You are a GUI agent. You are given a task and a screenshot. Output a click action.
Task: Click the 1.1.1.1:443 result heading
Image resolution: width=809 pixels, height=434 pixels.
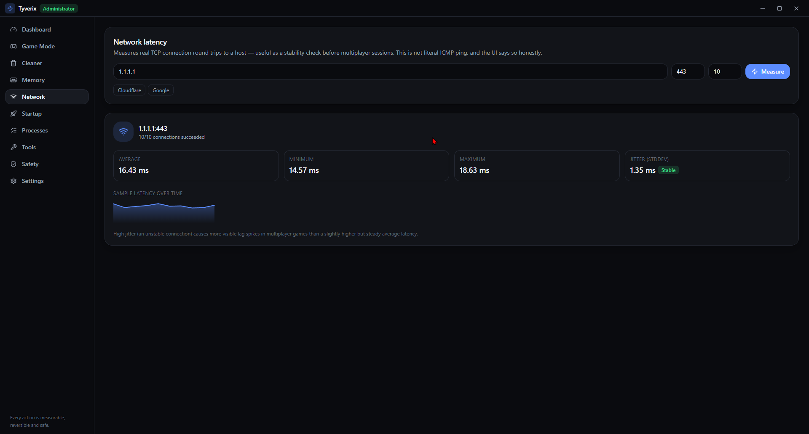pos(153,129)
